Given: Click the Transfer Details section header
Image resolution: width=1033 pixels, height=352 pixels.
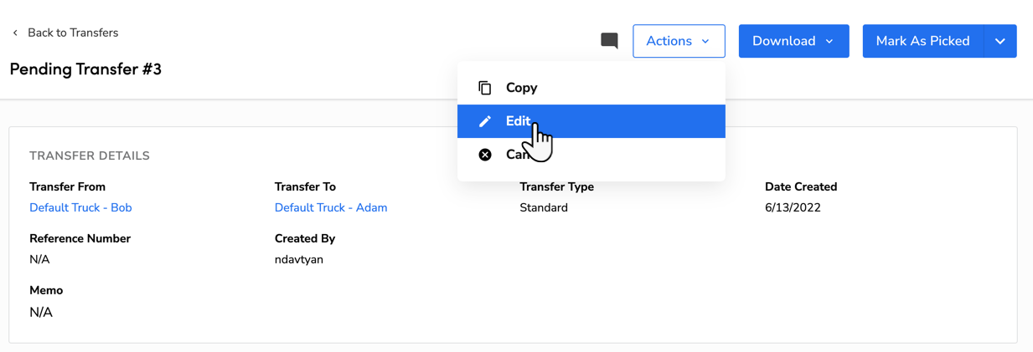Looking at the screenshot, I should [90, 156].
